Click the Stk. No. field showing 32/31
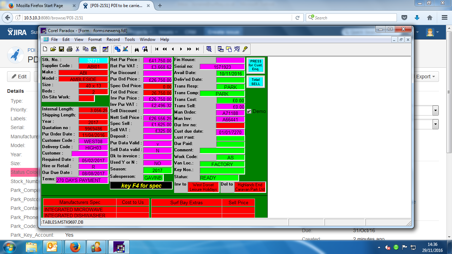Image resolution: width=452 pixels, height=254 pixels. pos(93,60)
